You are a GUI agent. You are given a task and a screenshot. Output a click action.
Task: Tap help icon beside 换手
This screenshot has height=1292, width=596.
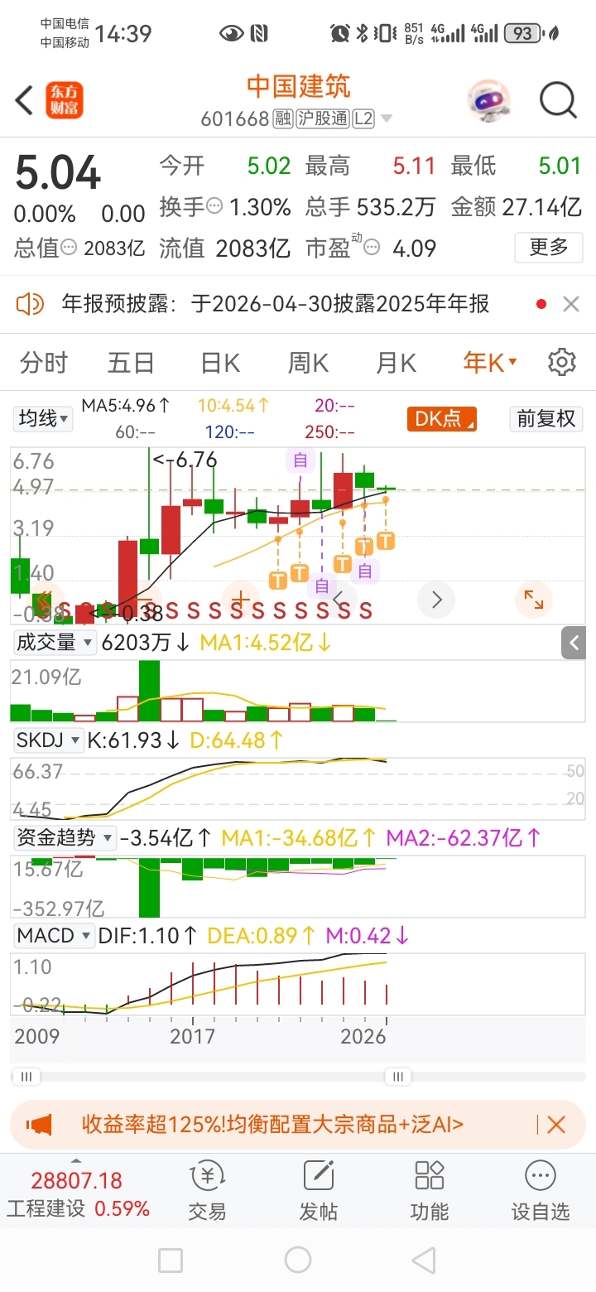click(214, 206)
